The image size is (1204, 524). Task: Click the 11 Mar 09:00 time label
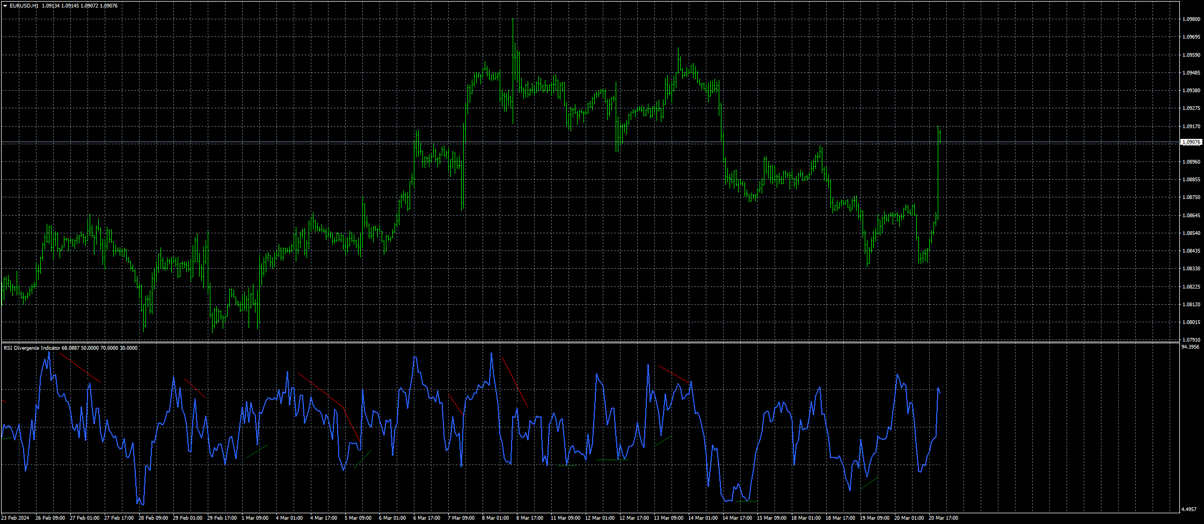coord(565,518)
